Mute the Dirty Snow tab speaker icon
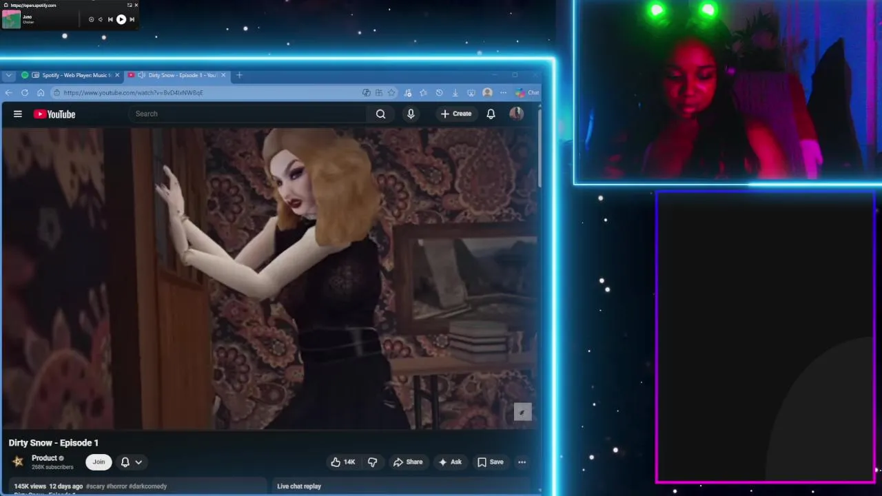 click(141, 75)
